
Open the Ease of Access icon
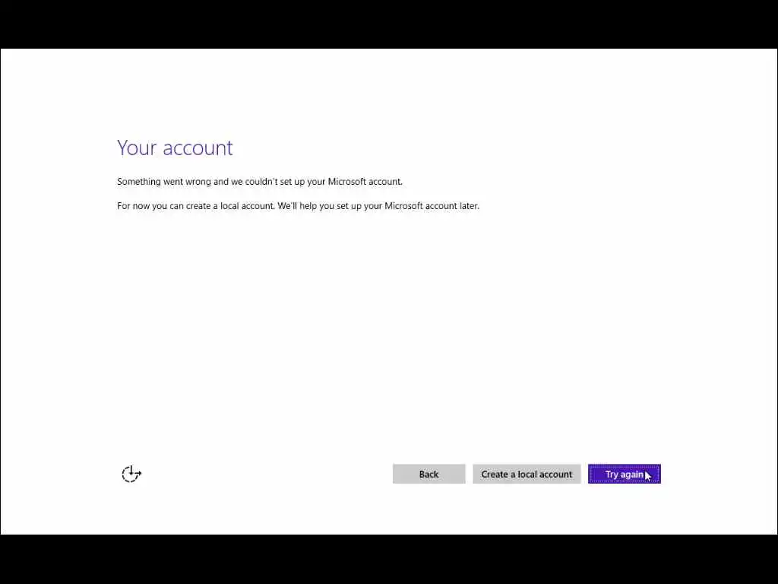pos(131,474)
